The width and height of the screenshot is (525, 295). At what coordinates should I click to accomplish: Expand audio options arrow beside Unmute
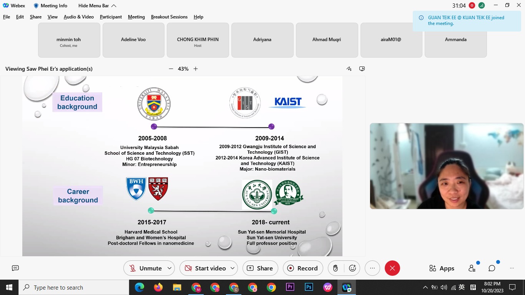coord(169,268)
